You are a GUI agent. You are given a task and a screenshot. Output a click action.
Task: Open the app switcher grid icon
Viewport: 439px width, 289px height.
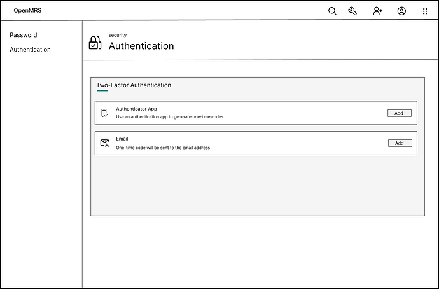(x=425, y=11)
